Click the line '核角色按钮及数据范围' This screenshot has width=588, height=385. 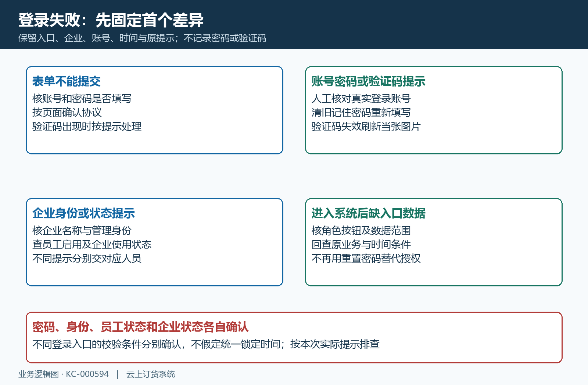click(x=361, y=231)
